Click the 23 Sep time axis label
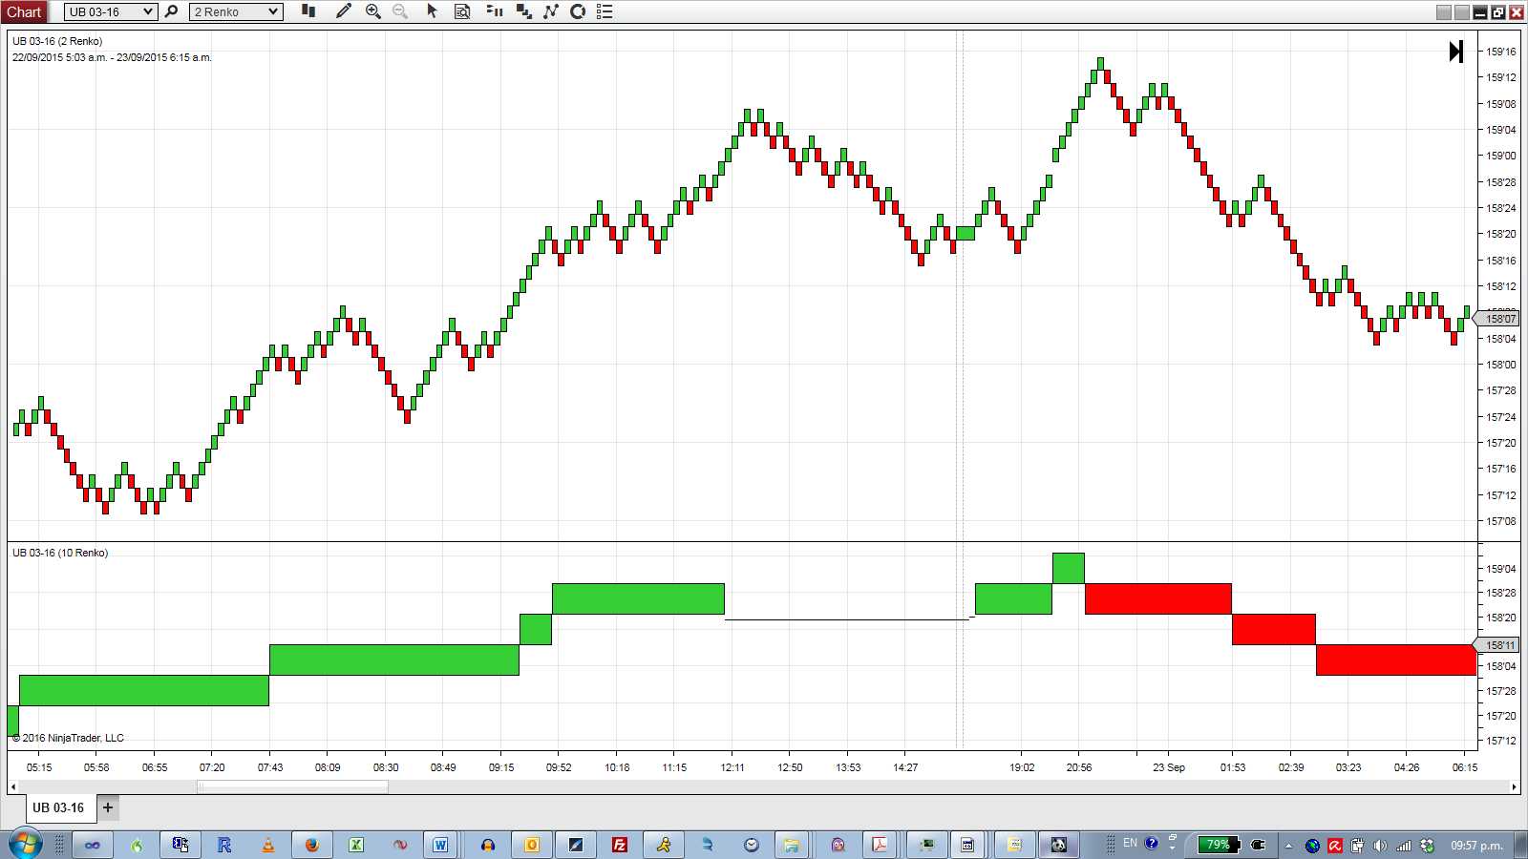The height and width of the screenshot is (859, 1528). 1168,767
